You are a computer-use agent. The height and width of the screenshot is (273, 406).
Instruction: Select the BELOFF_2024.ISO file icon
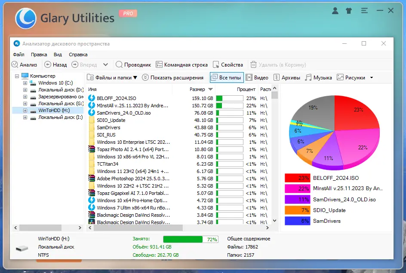tap(92, 98)
